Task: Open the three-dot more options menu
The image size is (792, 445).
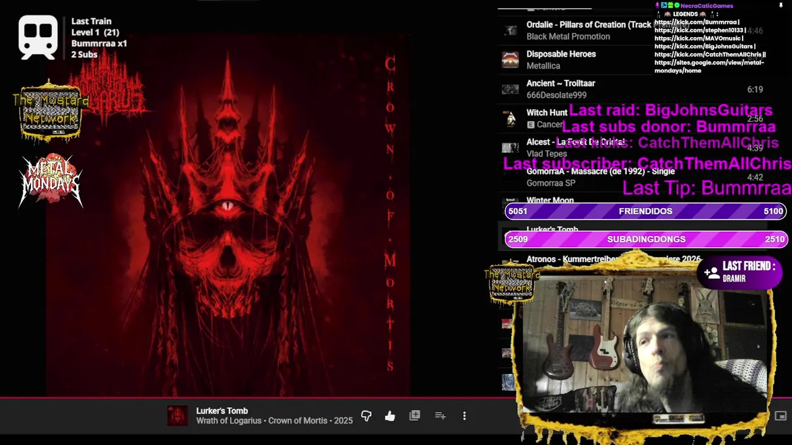Action: pyautogui.click(x=464, y=416)
